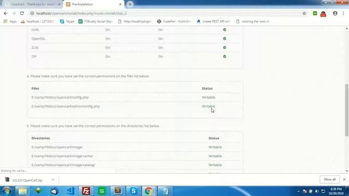This screenshot has width=349, height=196.
Task: Click the ZLIB green check status icon
Action: point(225,47)
